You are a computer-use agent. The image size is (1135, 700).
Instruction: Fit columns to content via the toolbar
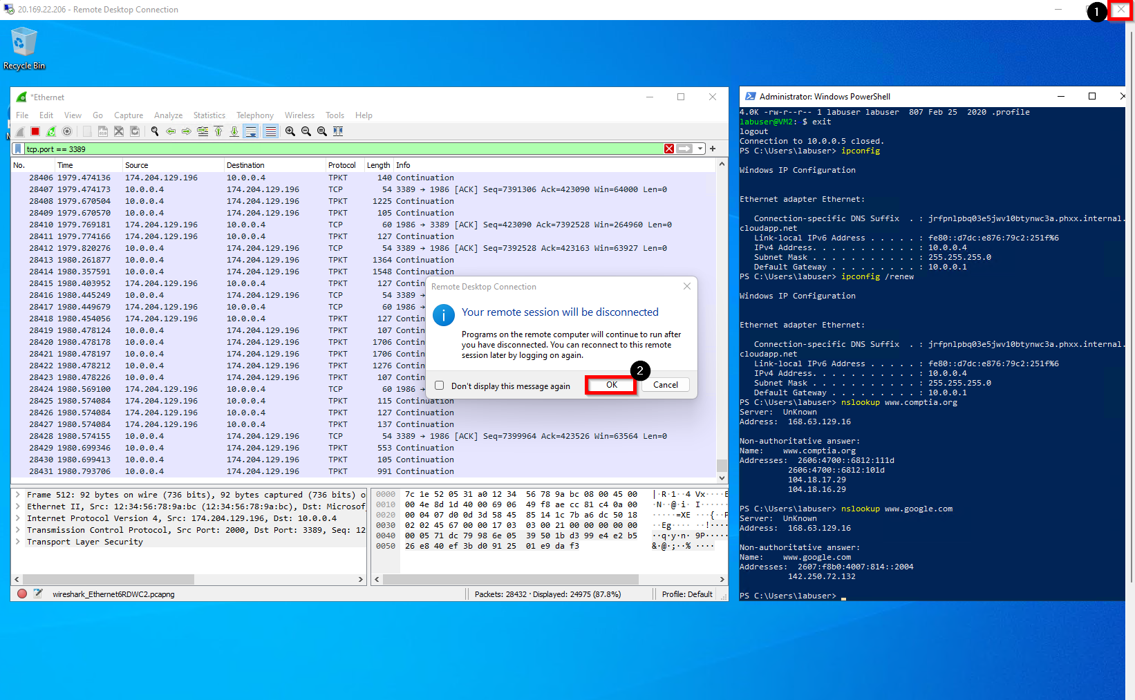[x=338, y=131]
